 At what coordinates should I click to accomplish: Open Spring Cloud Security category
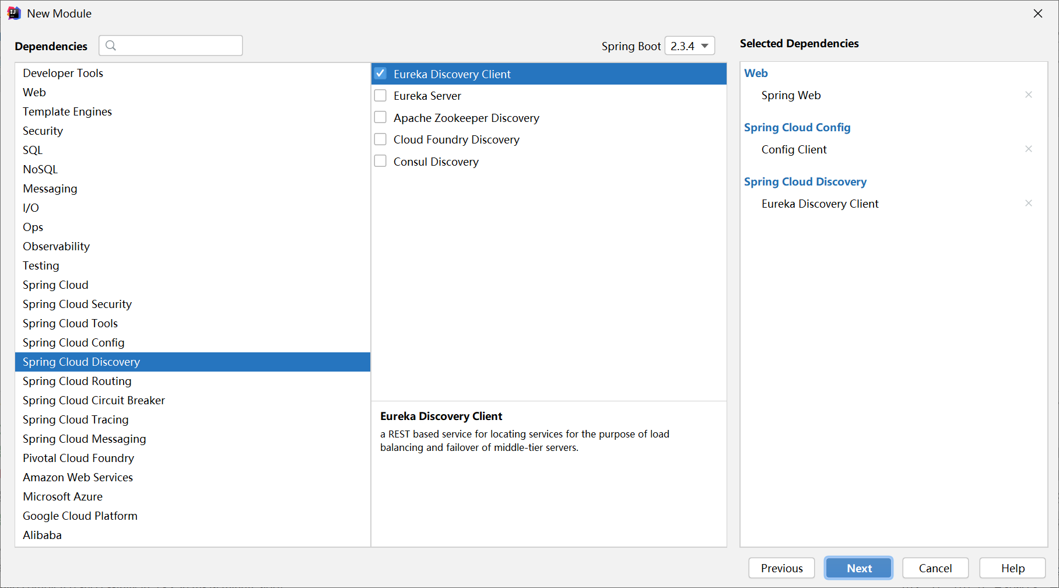tap(192, 304)
